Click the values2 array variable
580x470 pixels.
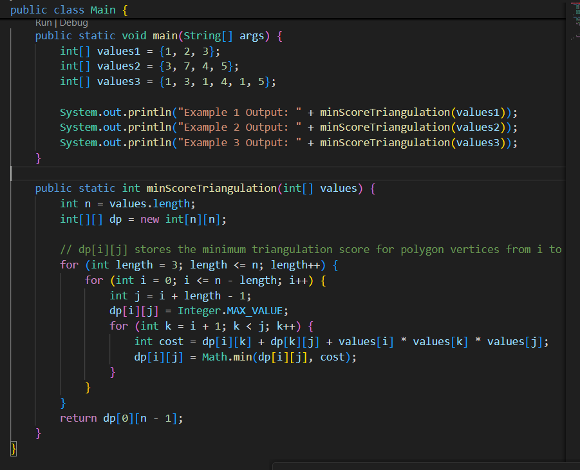click(x=118, y=66)
